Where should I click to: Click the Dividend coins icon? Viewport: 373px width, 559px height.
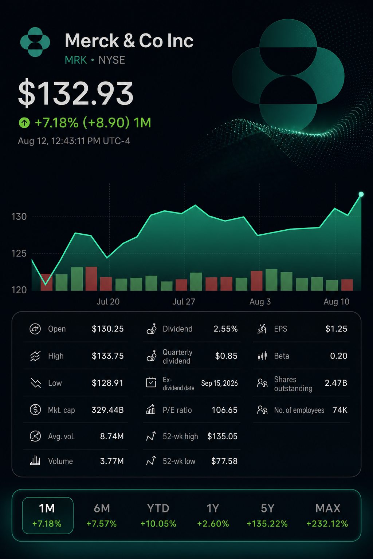pos(152,329)
